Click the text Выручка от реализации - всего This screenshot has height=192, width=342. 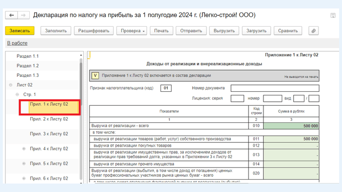(120, 126)
